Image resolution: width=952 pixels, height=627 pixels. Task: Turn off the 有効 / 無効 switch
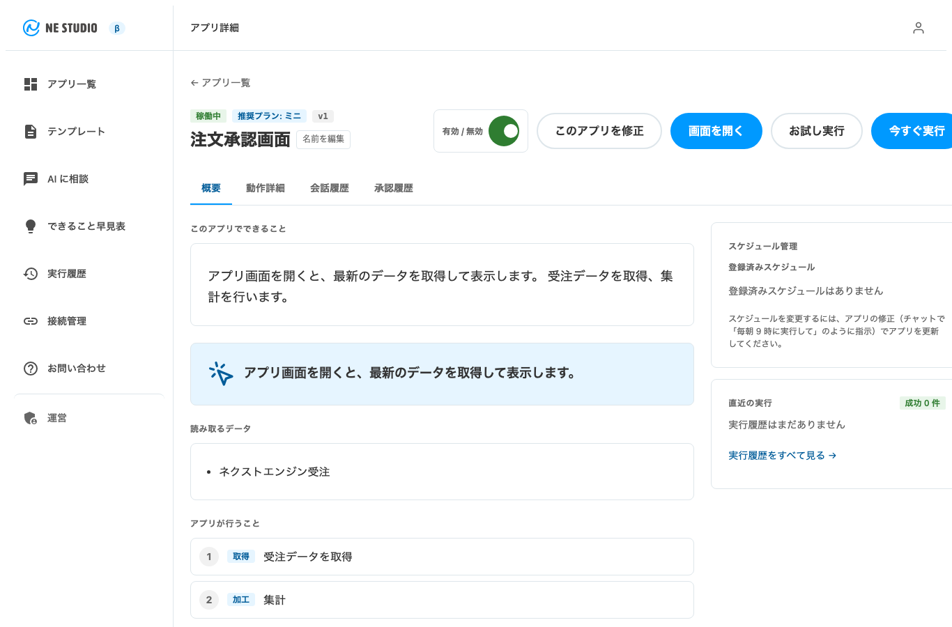[504, 131]
